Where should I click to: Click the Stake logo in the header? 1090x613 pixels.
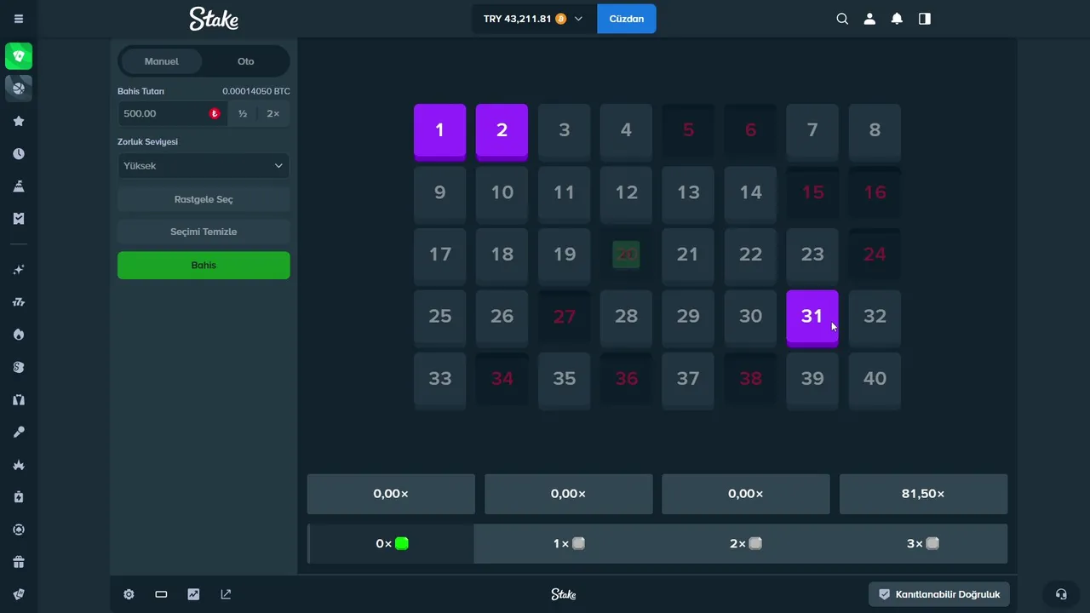pos(214,19)
